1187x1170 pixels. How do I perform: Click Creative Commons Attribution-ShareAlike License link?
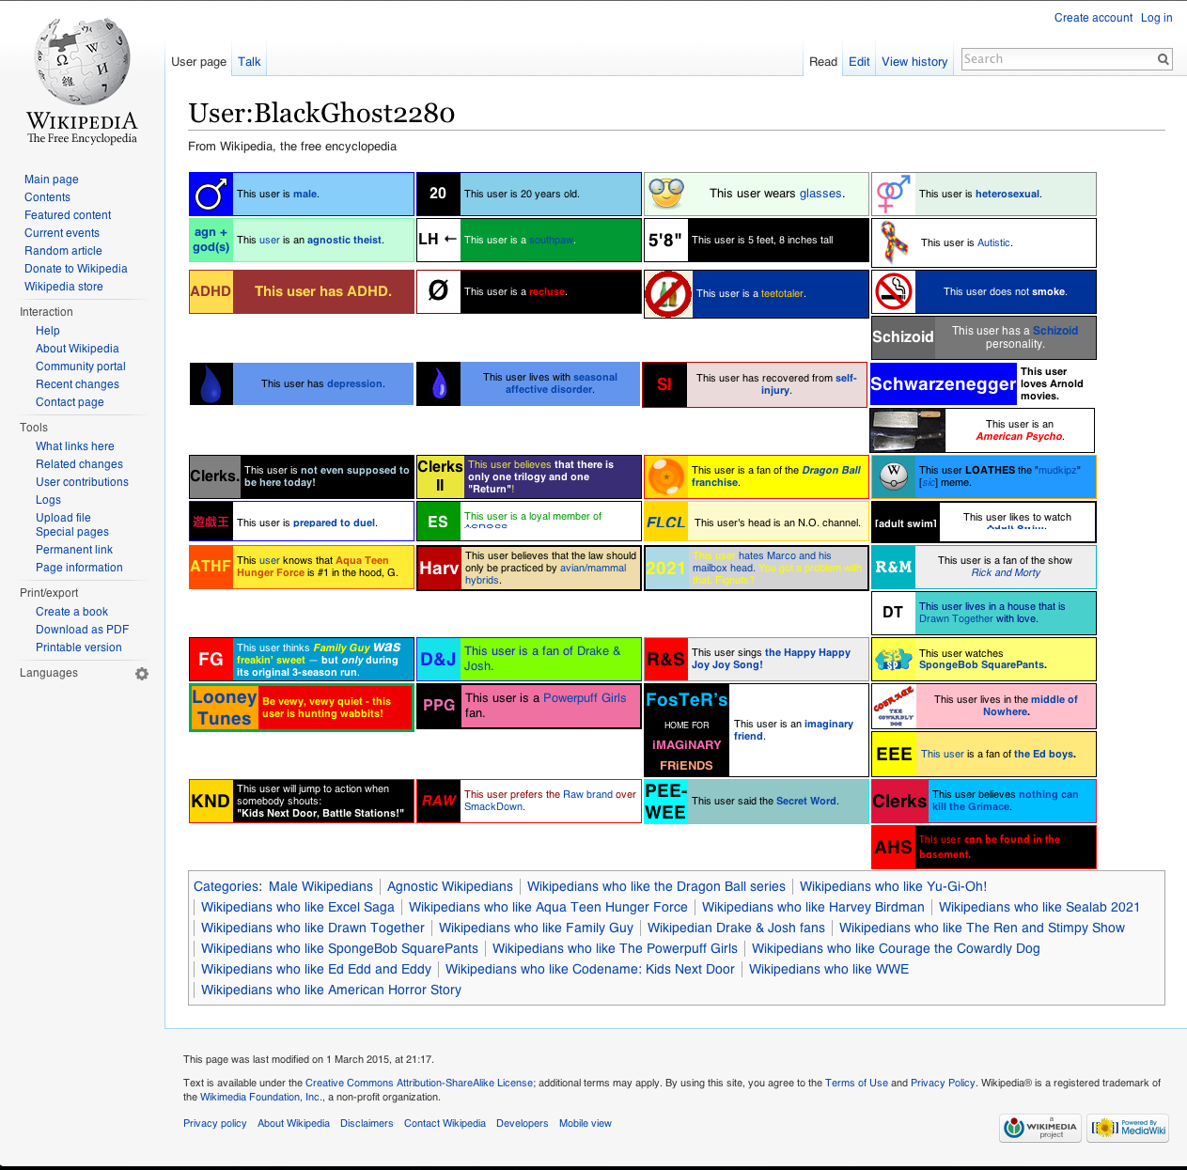[419, 1083]
